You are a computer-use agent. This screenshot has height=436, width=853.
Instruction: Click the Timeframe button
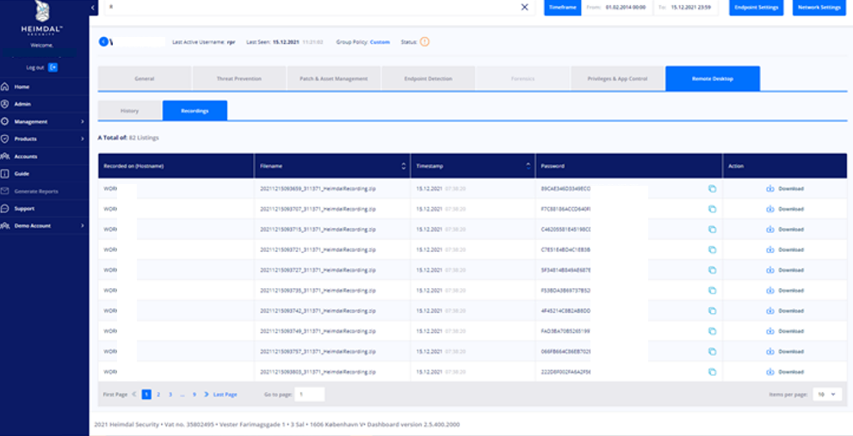click(x=563, y=7)
